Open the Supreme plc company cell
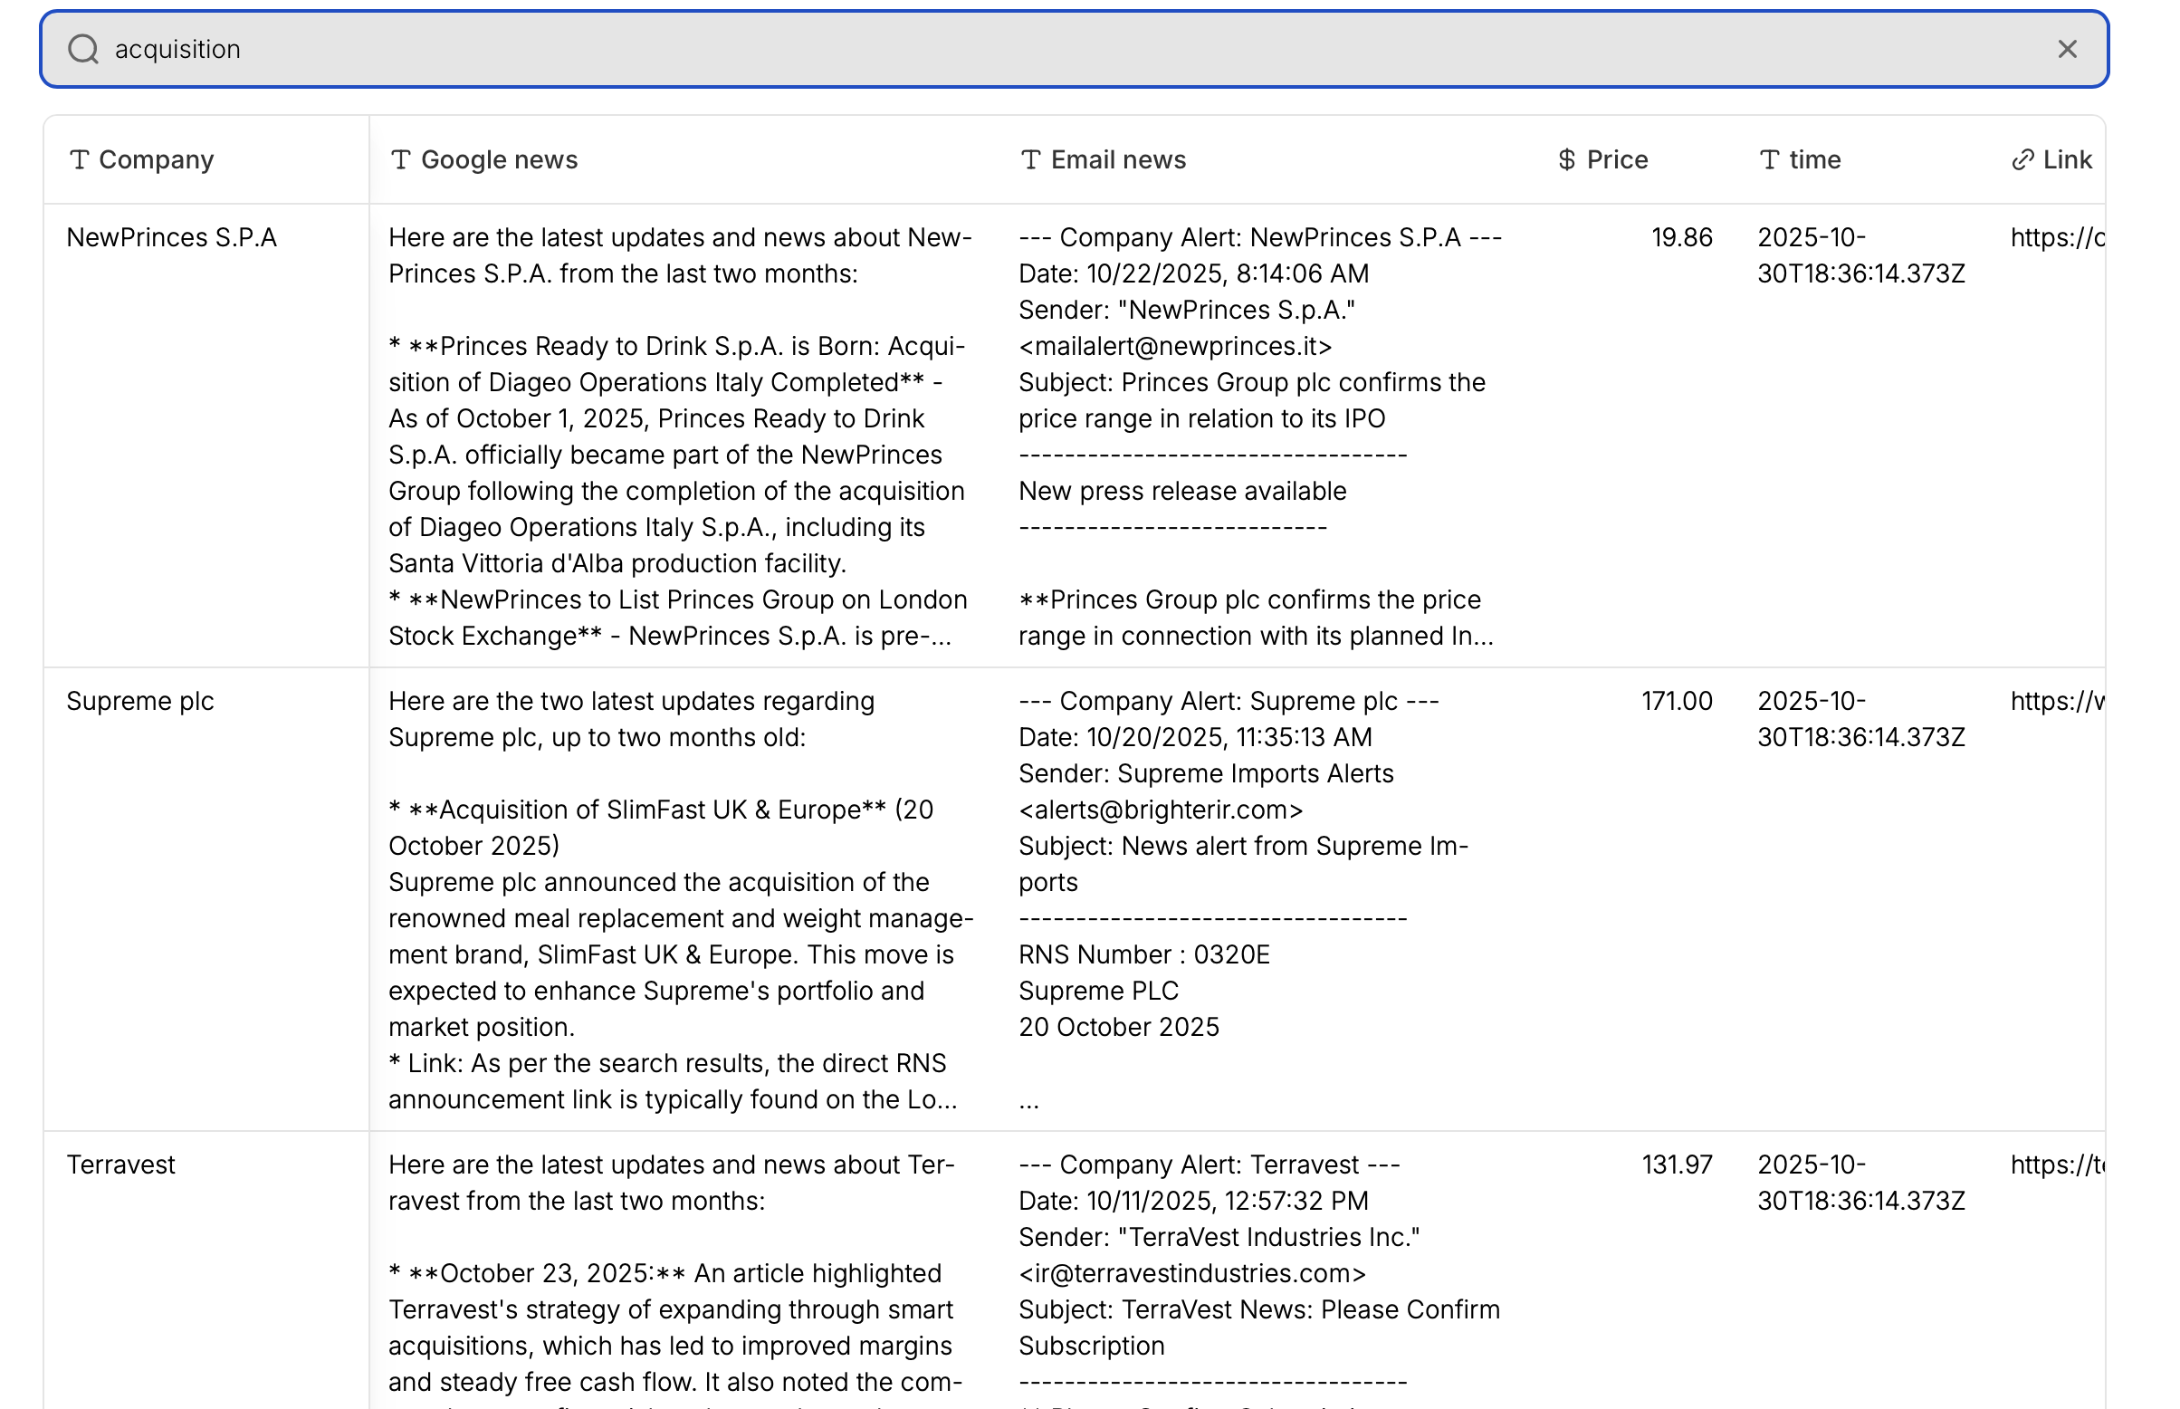Screen dimensions: 2180x1409 [140, 702]
